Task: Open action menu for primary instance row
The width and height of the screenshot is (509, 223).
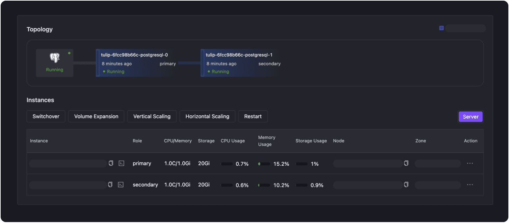Action: tap(470, 163)
